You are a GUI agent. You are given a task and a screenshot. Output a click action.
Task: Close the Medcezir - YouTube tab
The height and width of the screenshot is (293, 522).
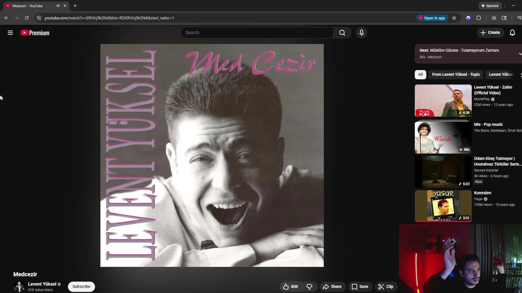point(64,6)
